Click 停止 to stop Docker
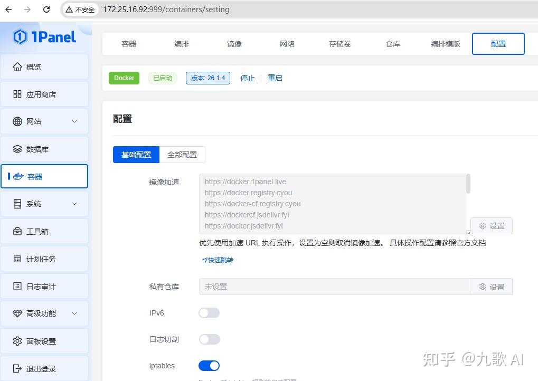 point(248,78)
